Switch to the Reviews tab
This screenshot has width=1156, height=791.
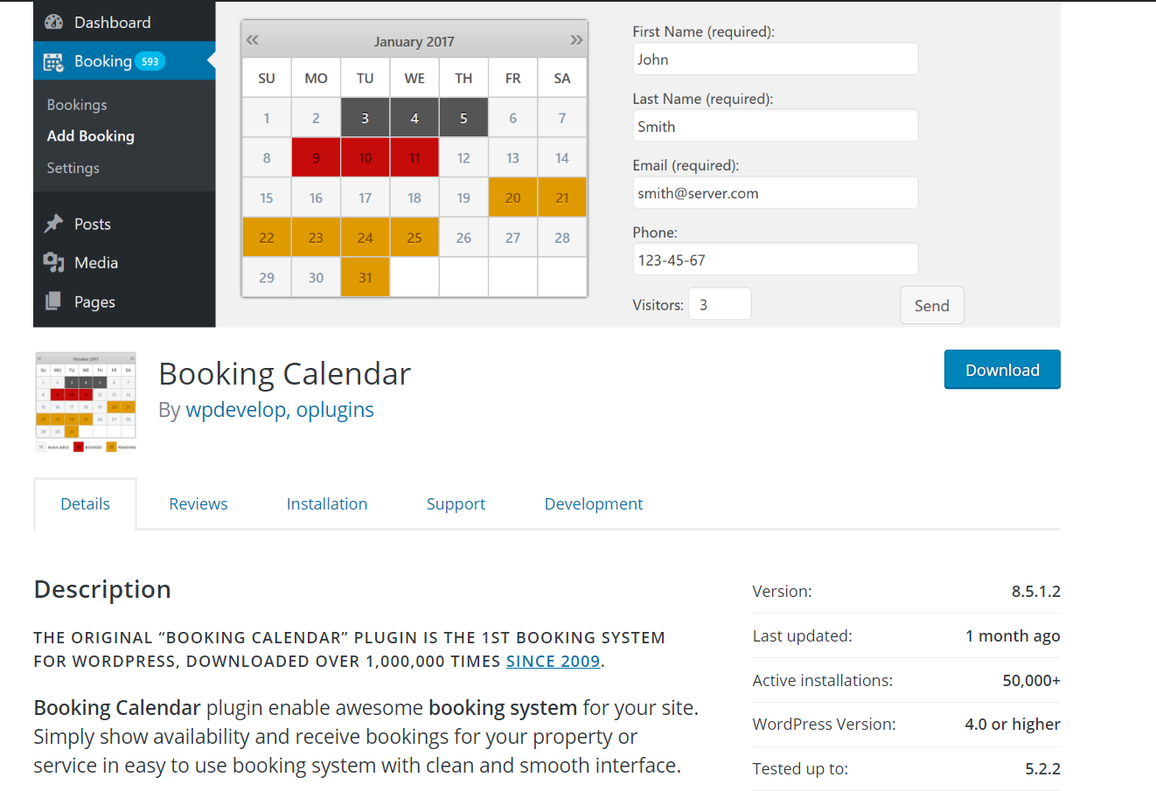click(198, 503)
